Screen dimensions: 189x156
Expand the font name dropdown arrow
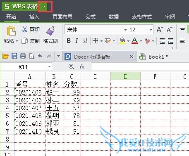125,30
